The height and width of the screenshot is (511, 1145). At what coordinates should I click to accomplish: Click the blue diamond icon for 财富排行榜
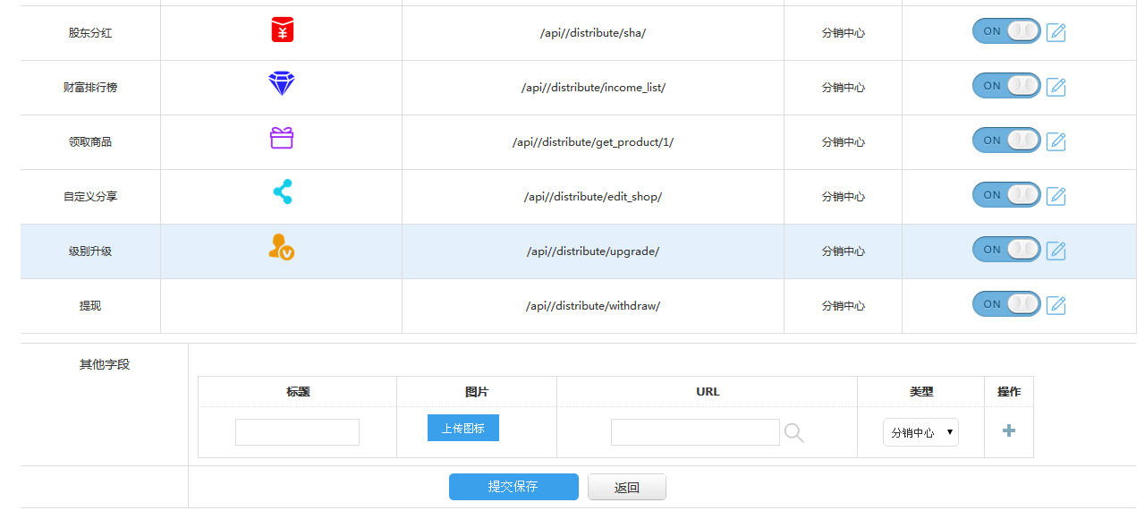(281, 84)
